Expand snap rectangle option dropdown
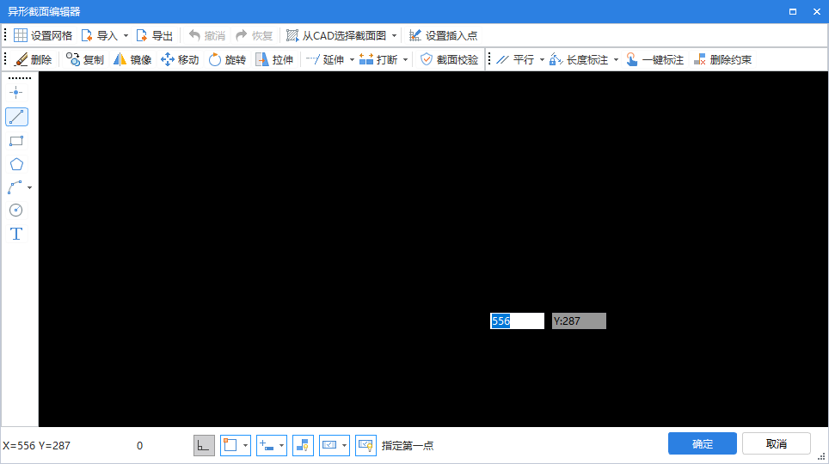The image size is (829, 464). click(x=245, y=445)
